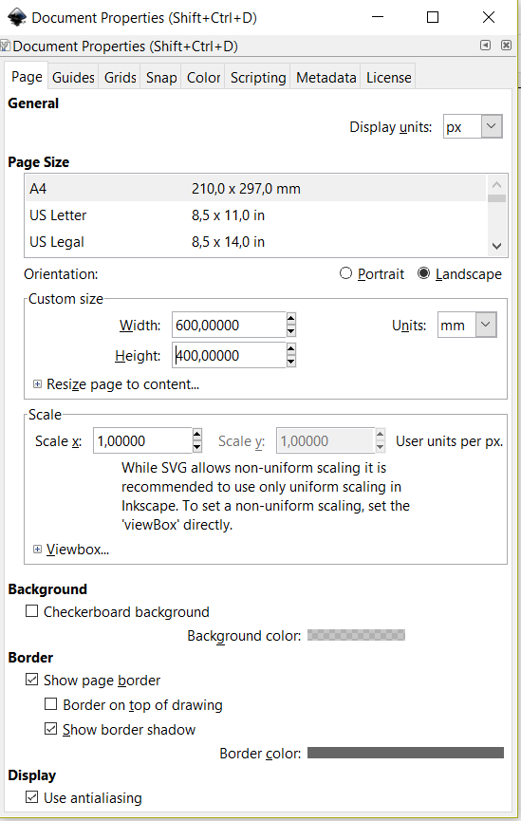Open the Background color swatch
Image resolution: width=521 pixels, height=821 pixels.
point(356,635)
